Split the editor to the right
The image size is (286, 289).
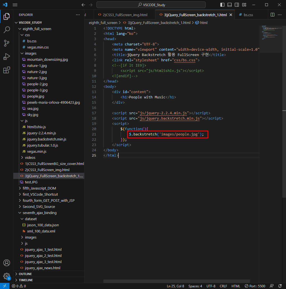(x=273, y=15)
